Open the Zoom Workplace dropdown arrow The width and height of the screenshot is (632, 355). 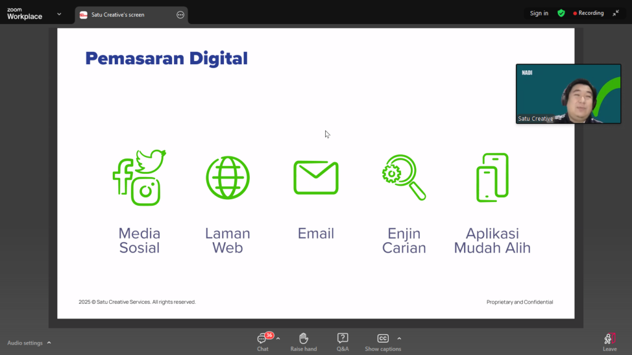[x=59, y=14]
